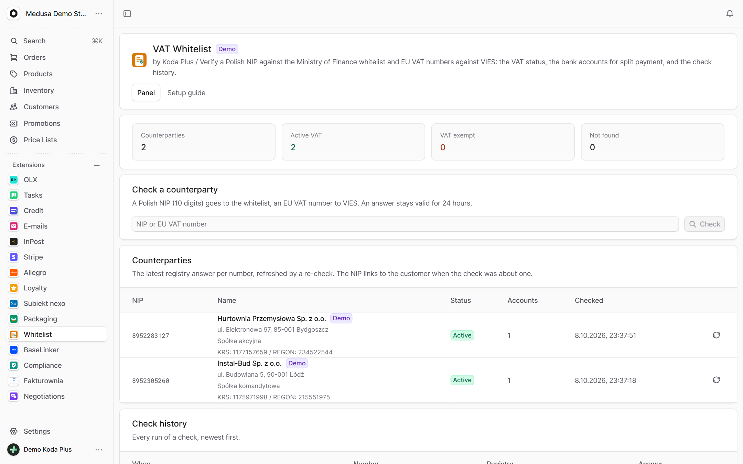Focus the NIP or EU VAT number field

tap(405, 224)
